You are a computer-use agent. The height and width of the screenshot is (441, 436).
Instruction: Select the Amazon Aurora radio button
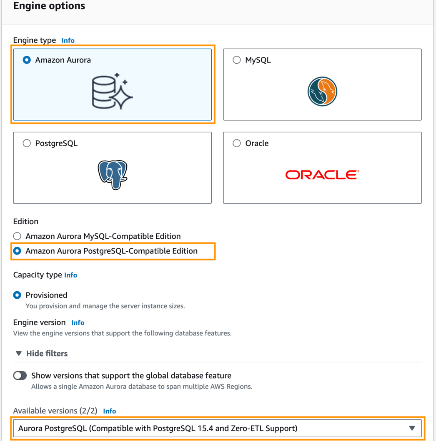(27, 60)
